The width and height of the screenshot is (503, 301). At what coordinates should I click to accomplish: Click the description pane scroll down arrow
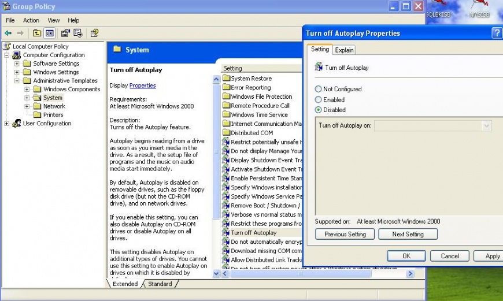click(216, 273)
